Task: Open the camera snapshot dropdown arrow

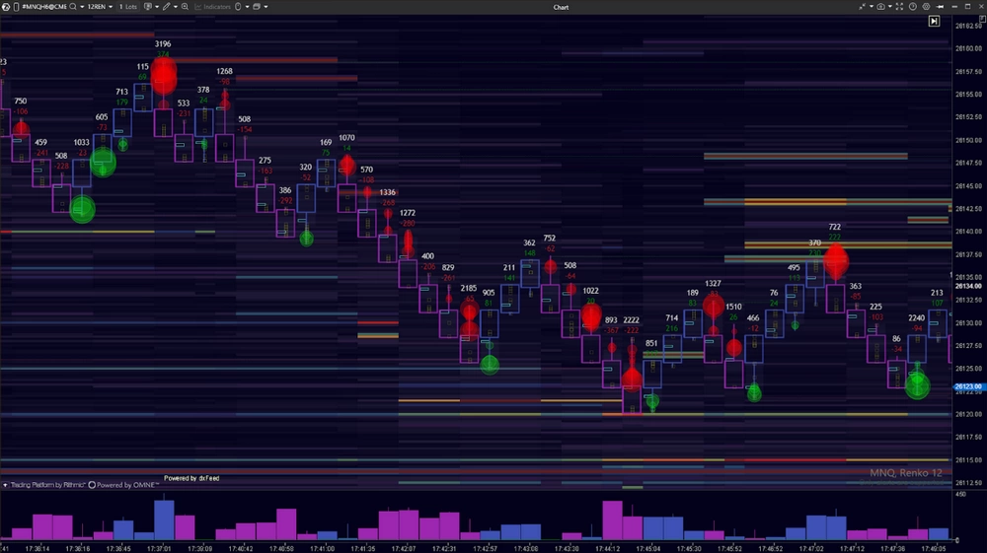Action: [890, 6]
